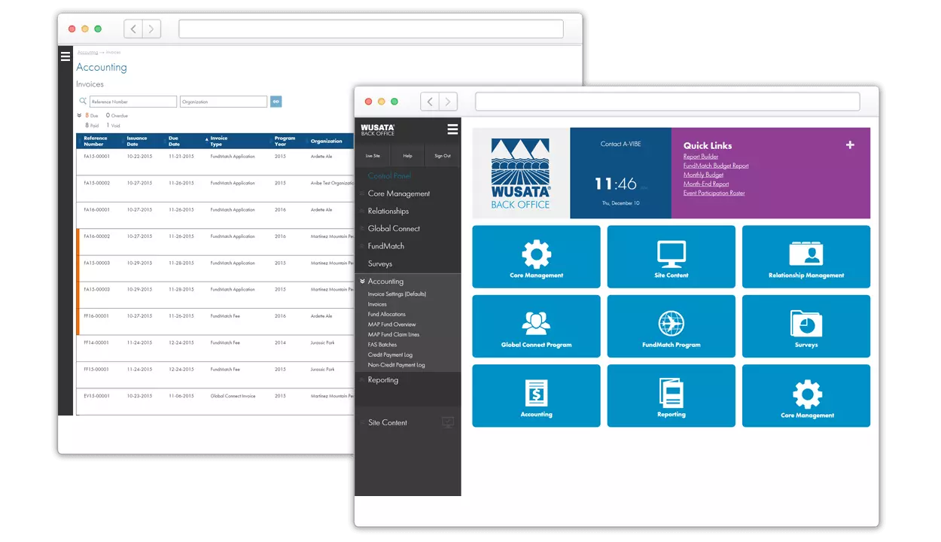The height and width of the screenshot is (542, 941).
Task: Sort invoices by Invoice Type column
Action: coord(221,142)
